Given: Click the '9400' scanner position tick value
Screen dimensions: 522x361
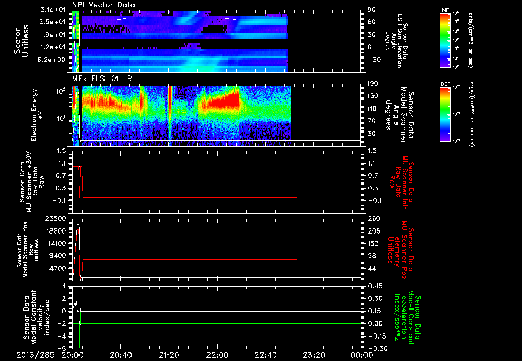Looking at the screenshot, I should pos(58,256).
